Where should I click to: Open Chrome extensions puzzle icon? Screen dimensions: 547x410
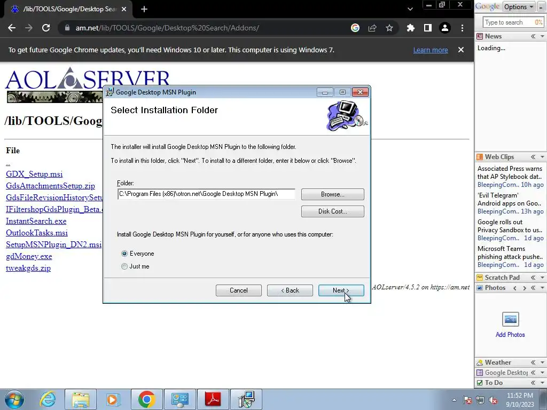click(411, 28)
